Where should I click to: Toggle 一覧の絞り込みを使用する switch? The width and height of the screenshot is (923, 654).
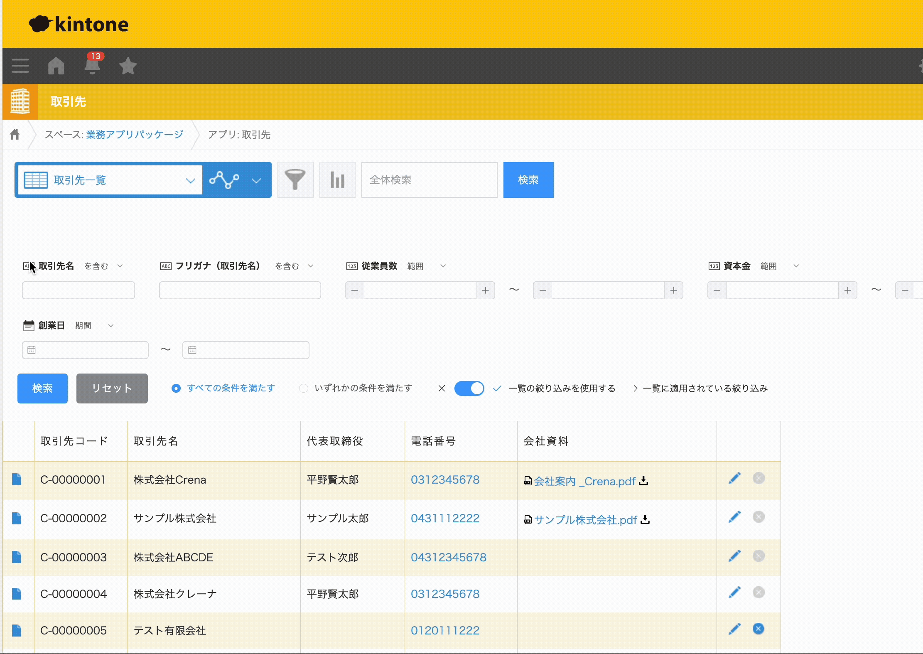[469, 388]
